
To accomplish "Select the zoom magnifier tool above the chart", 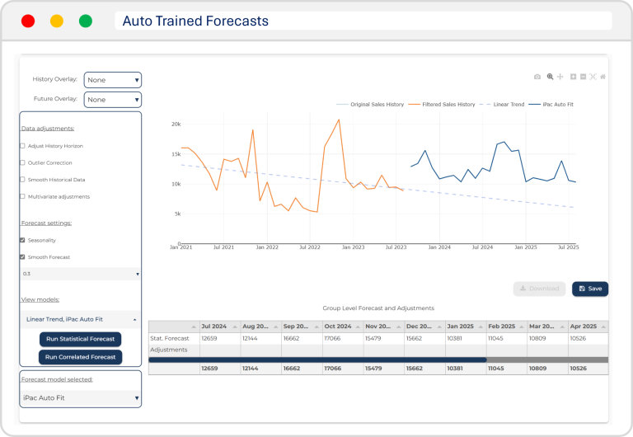I will [x=550, y=77].
